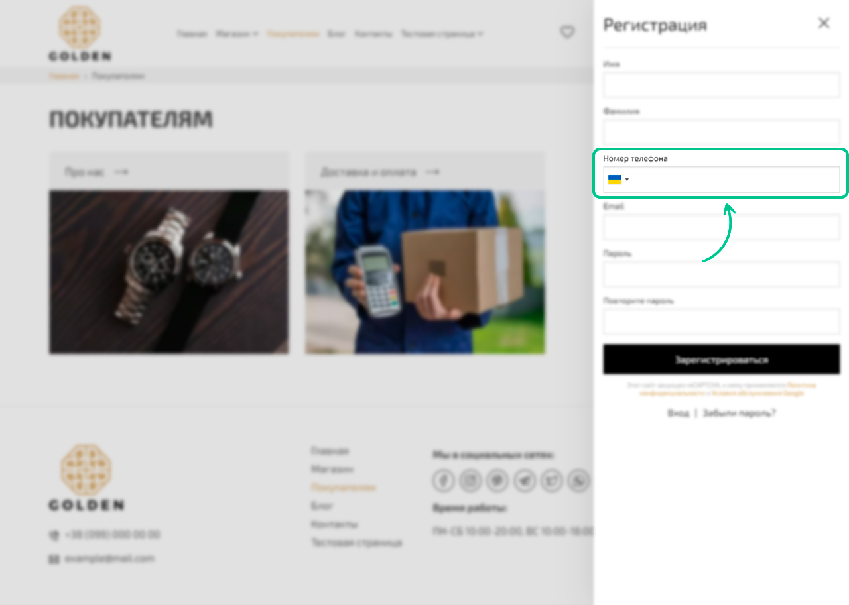Expand the Магазин menu dropdown
The image size is (849, 605).
tap(237, 34)
